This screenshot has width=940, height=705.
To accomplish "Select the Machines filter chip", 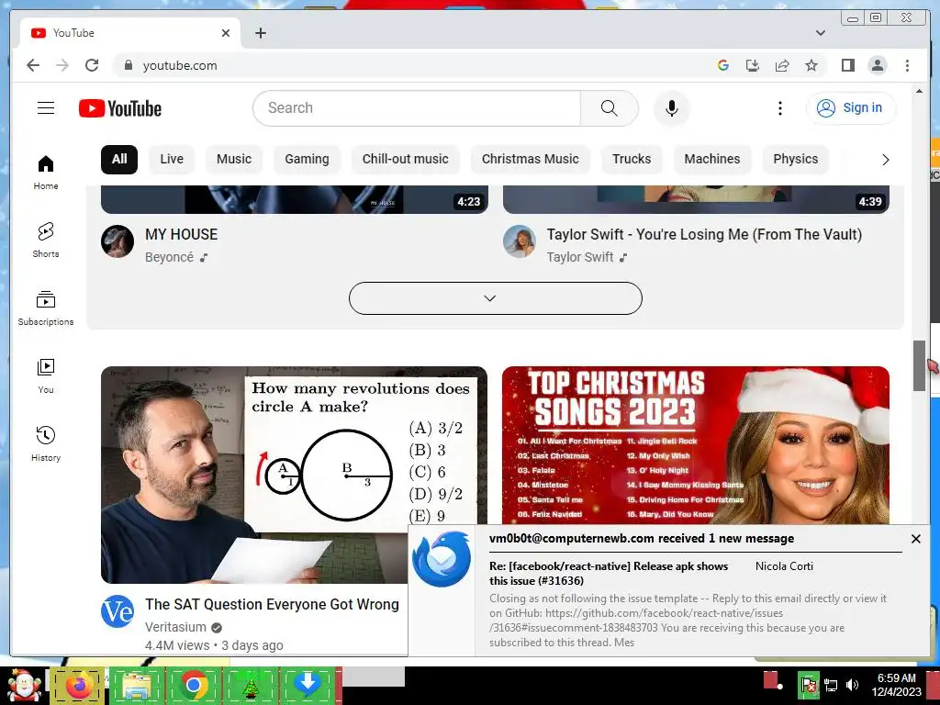I will pos(712,160).
